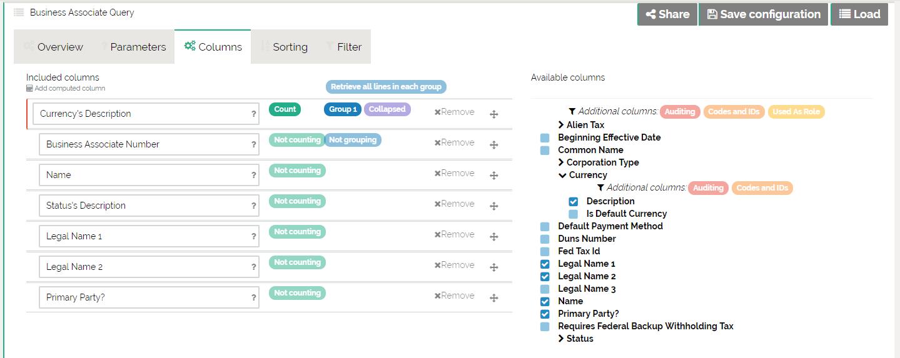The image size is (900, 358).
Task: Uncheck the Legal Name 2 checkbox
Action: [545, 276]
